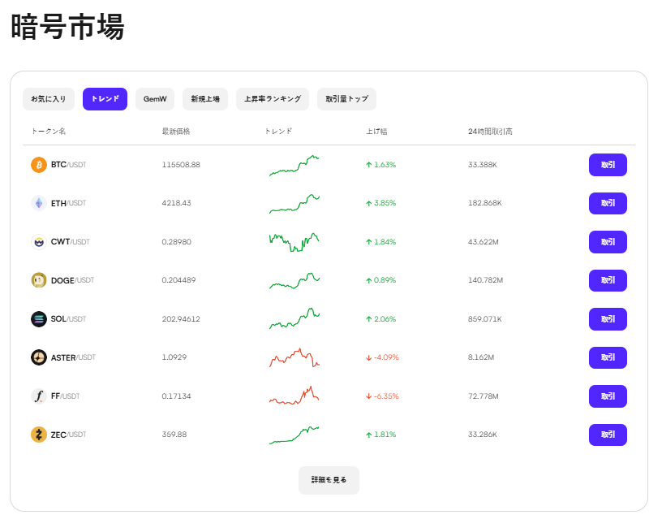The image size is (662, 519).
Task: Open the 上昇率ランキング tab
Action: click(272, 98)
